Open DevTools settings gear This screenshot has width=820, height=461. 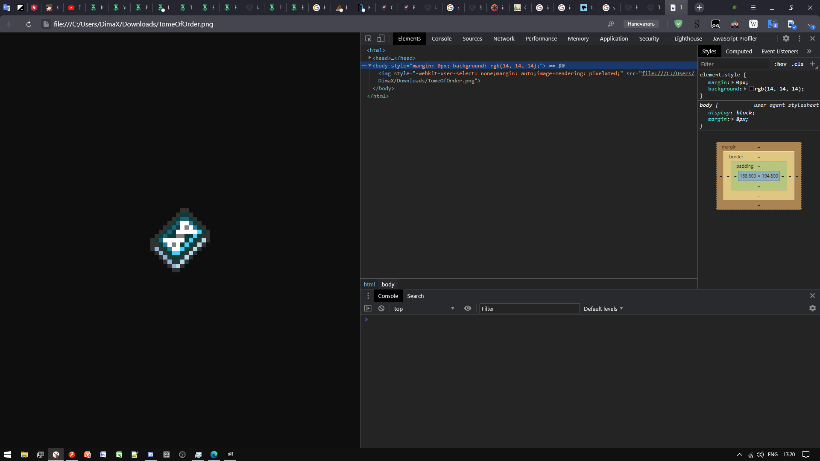click(x=786, y=38)
